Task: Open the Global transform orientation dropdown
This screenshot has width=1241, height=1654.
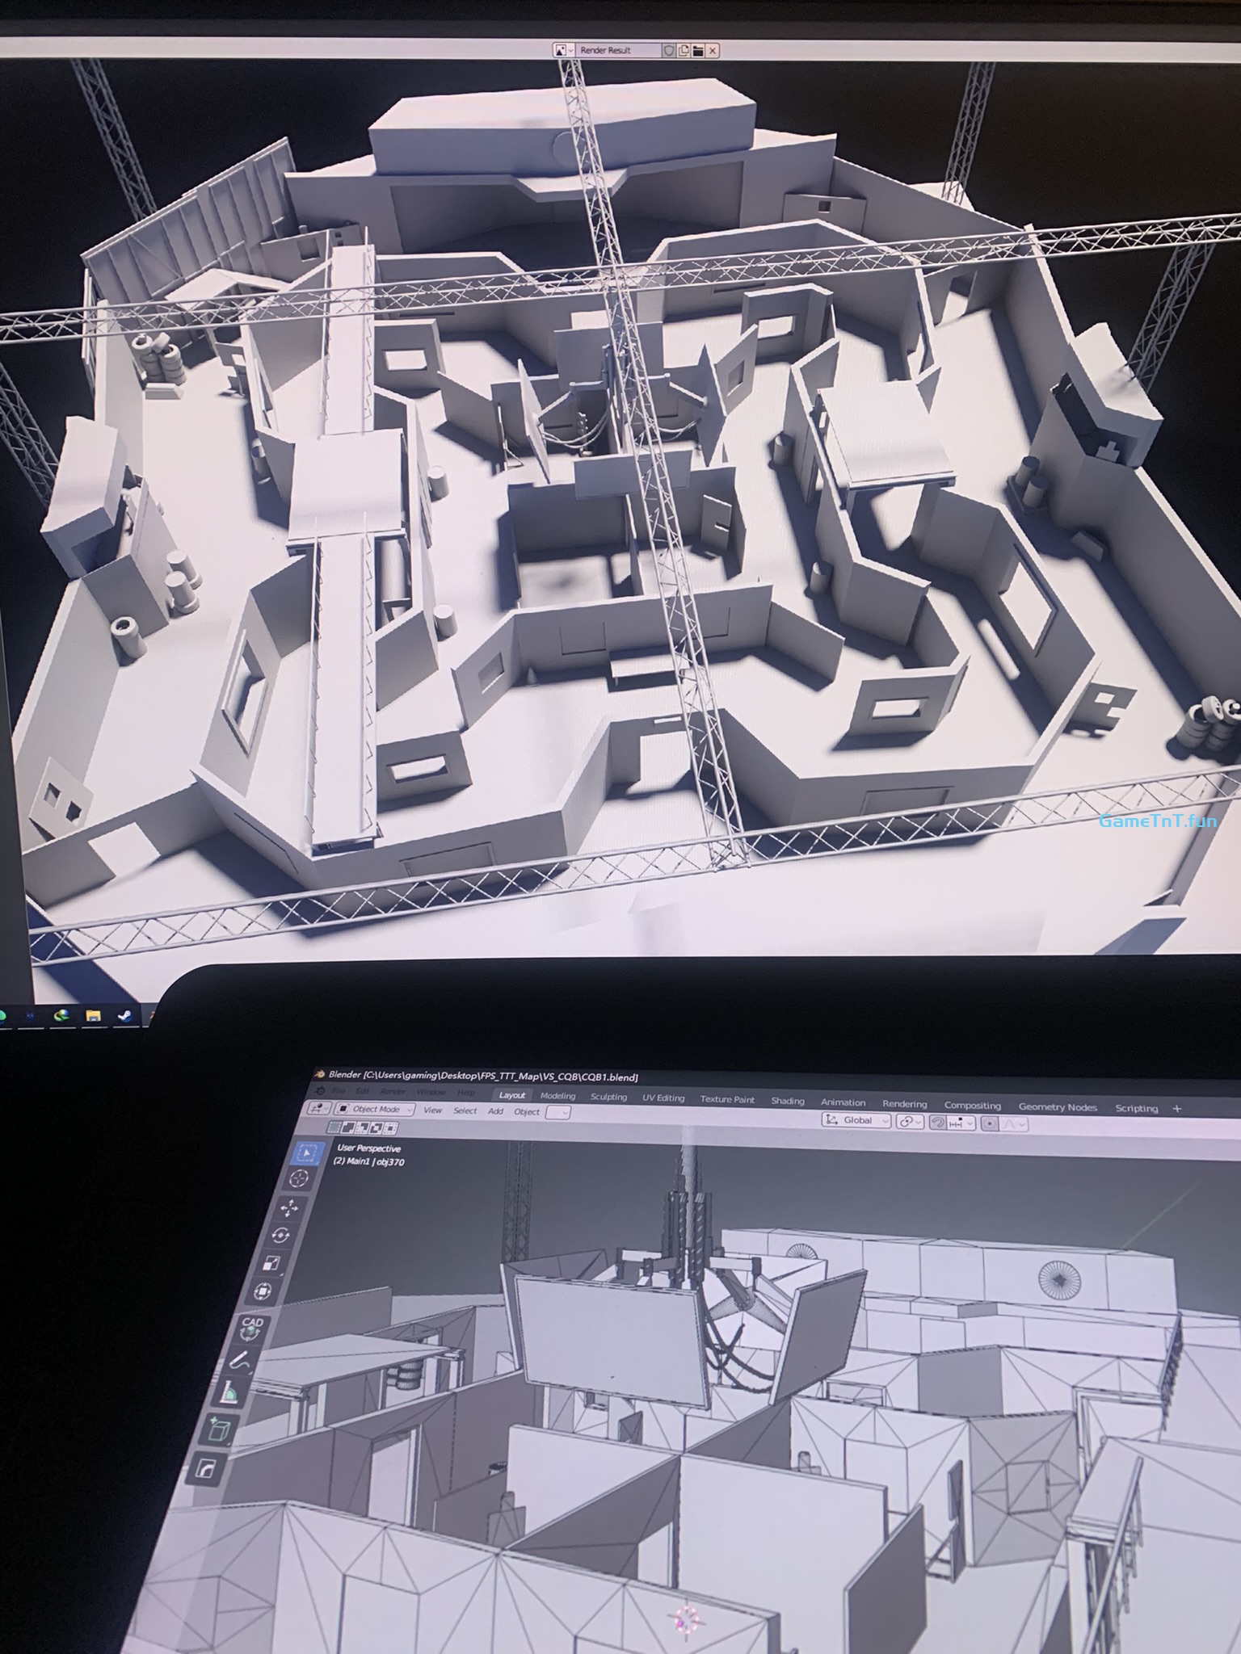Action: (856, 1120)
